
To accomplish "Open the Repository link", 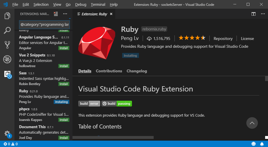I will pos(223,38).
